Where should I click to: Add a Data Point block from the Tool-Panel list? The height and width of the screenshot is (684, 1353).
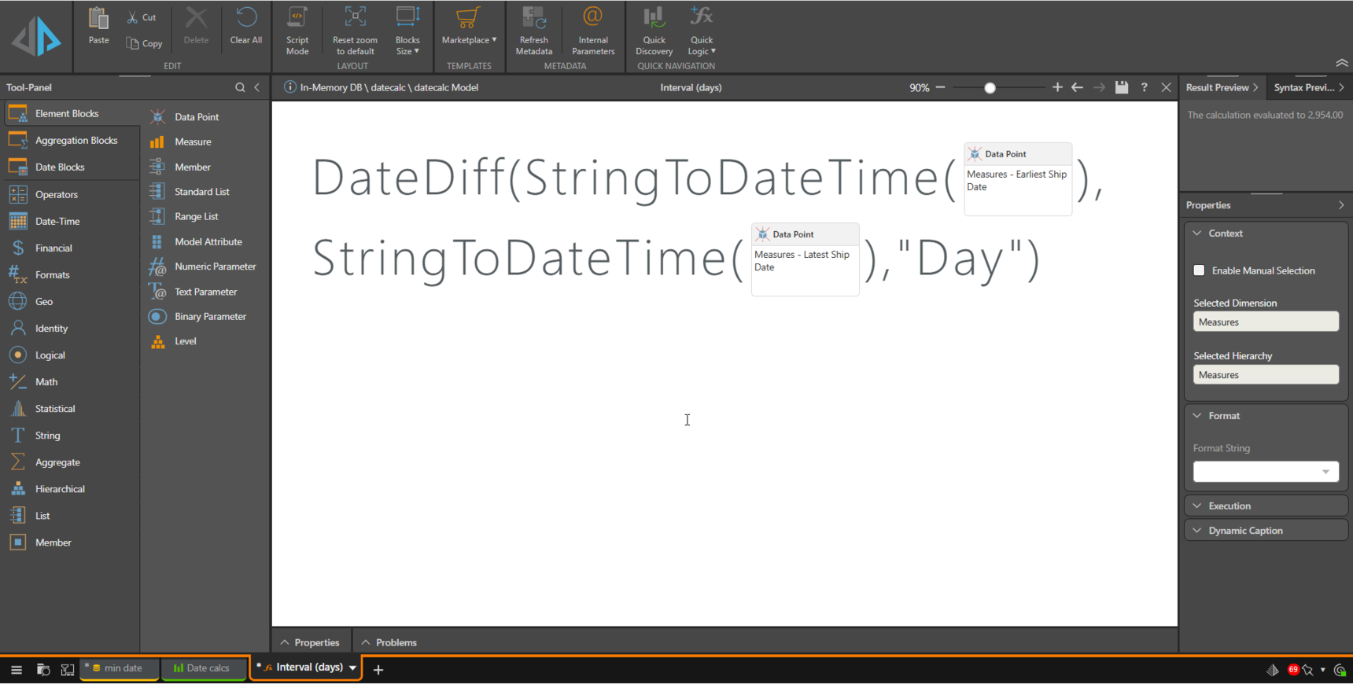(x=197, y=117)
